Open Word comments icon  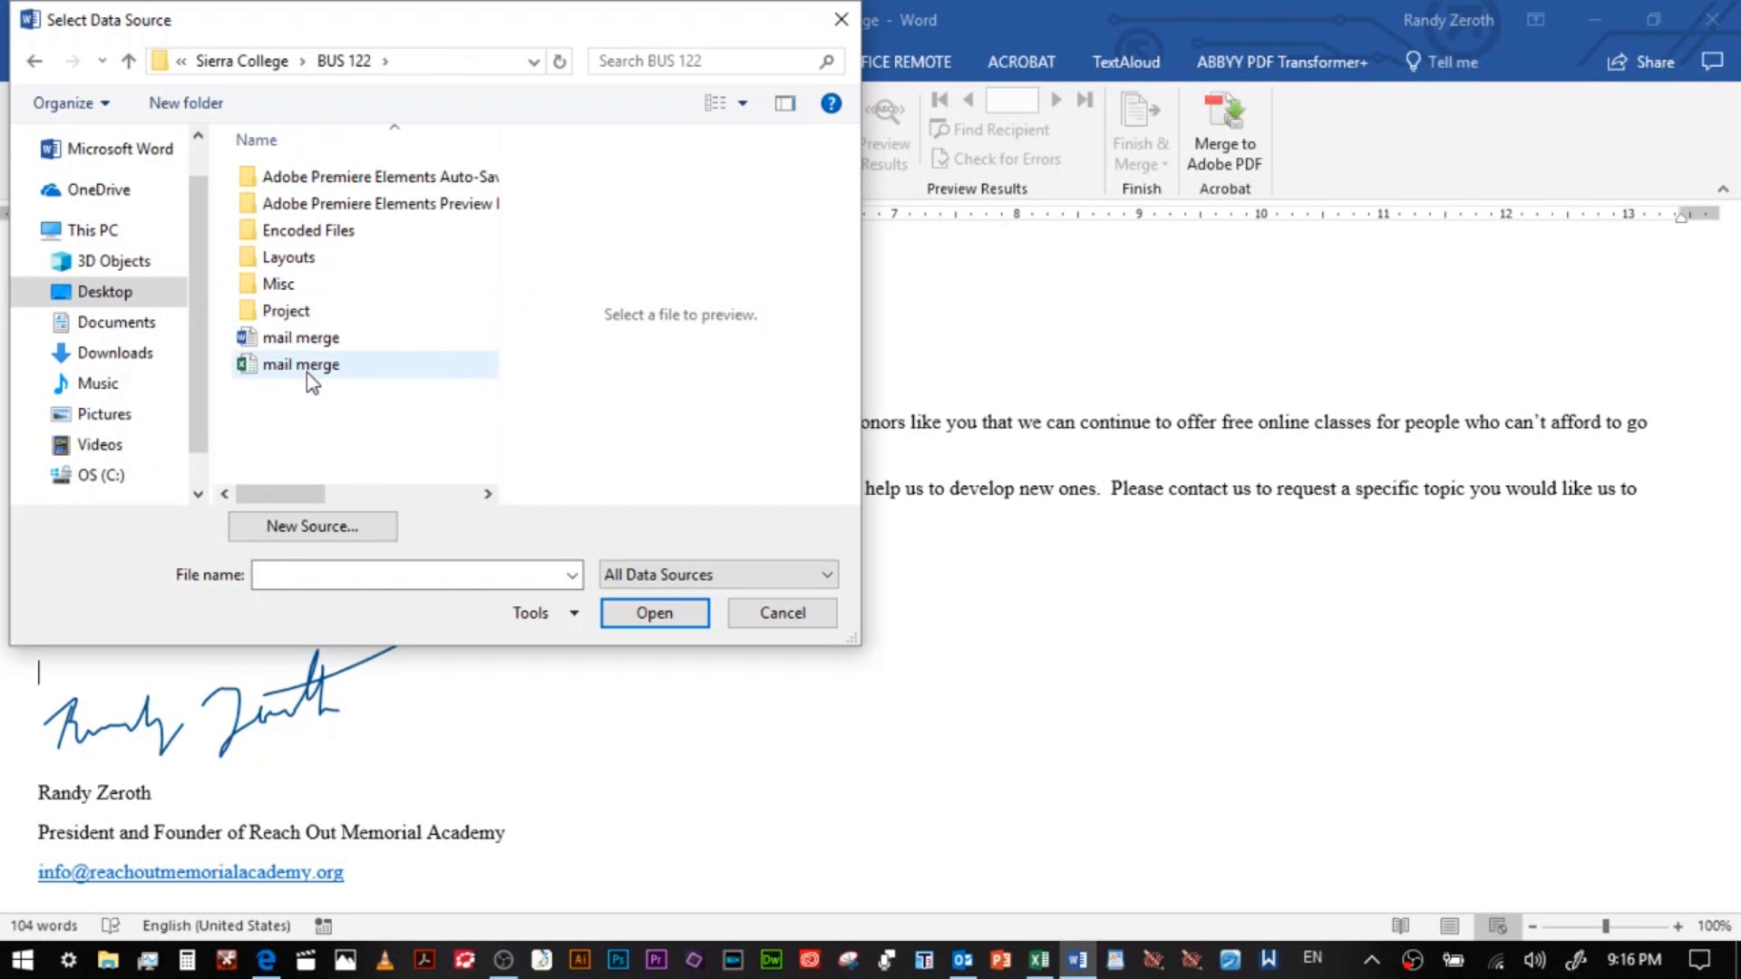1712,62
